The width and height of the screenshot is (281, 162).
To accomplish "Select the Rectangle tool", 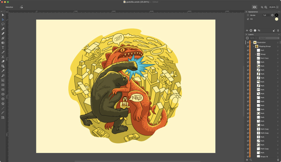I will click(3, 85).
